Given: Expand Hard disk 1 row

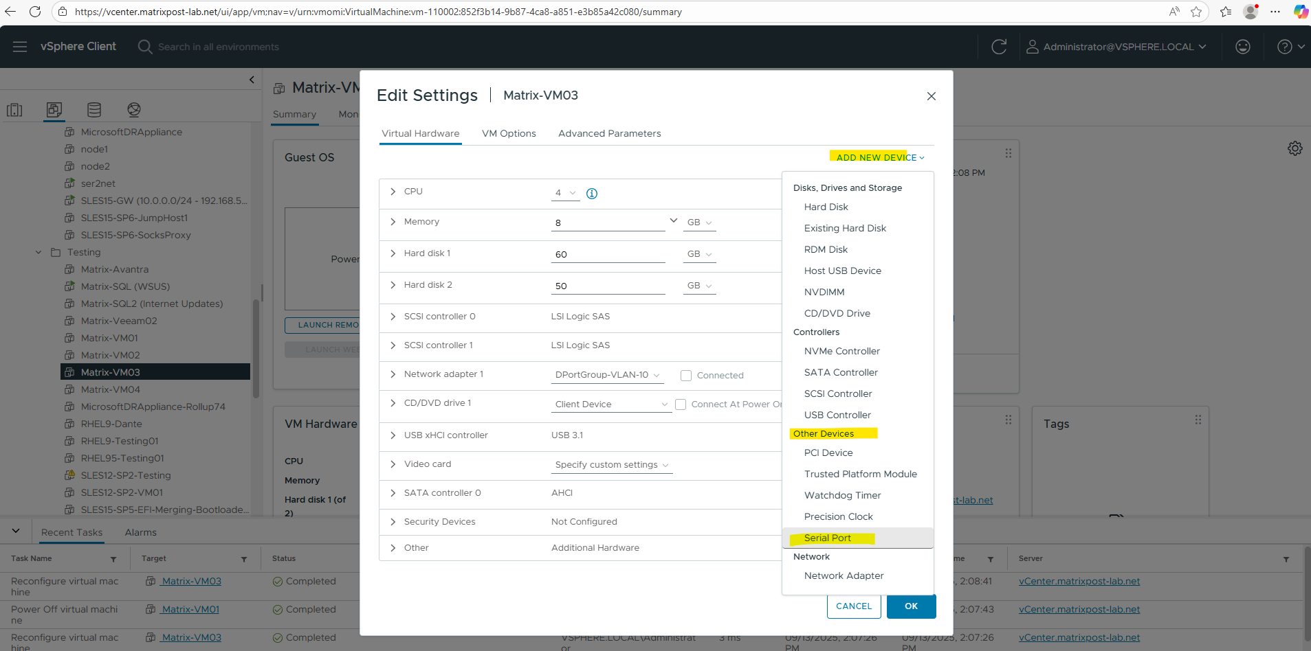Looking at the screenshot, I should [393, 253].
